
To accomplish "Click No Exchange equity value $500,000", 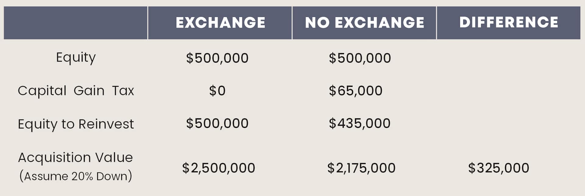I will coord(360,58).
